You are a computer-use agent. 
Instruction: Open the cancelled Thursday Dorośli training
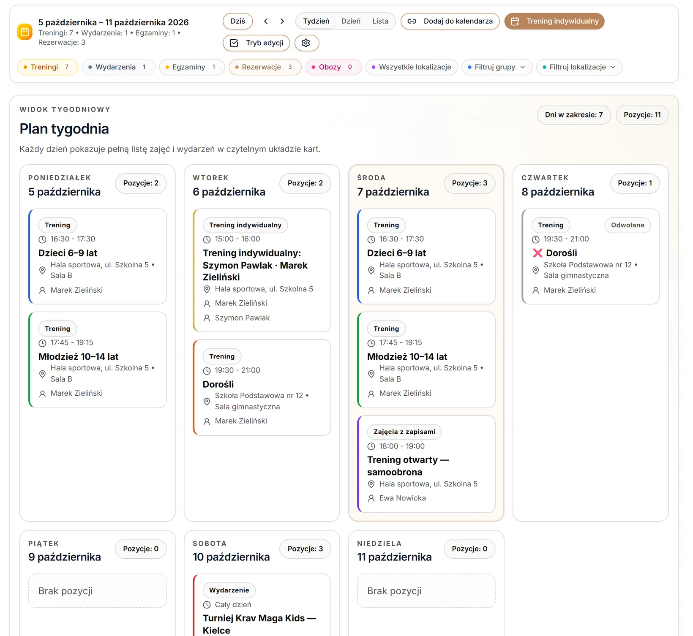591,256
